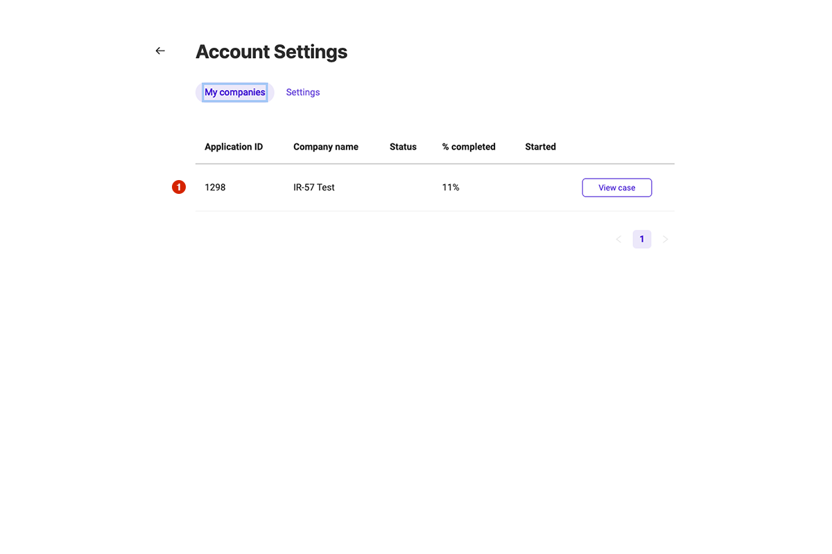The image size is (832, 554).
Task: Switch to the My companies tab
Action: (x=235, y=92)
